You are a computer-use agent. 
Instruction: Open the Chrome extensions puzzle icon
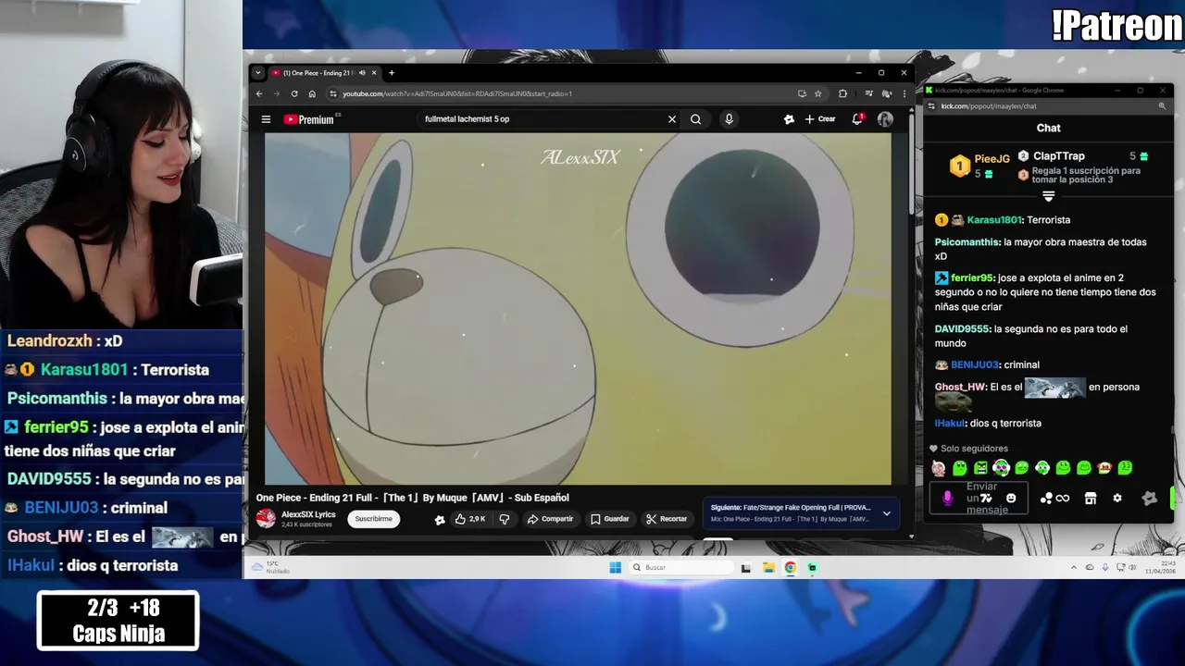click(x=842, y=93)
